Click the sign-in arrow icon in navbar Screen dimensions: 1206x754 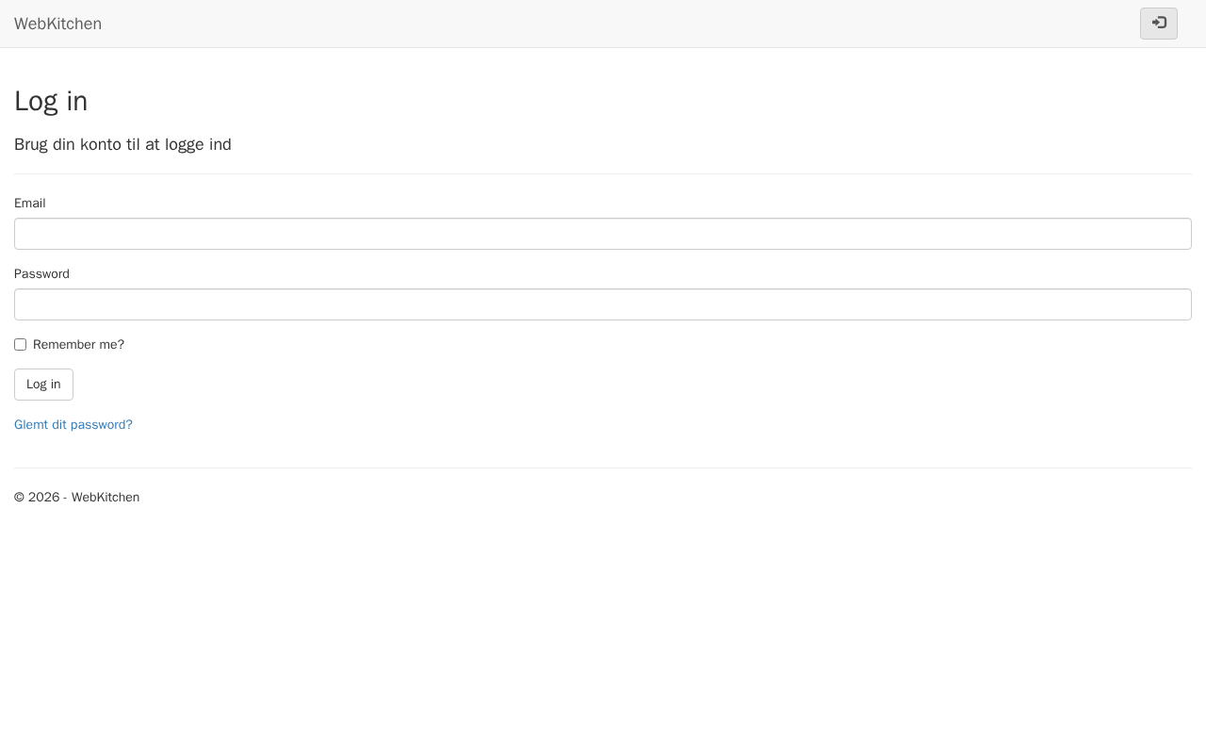coord(1159,24)
